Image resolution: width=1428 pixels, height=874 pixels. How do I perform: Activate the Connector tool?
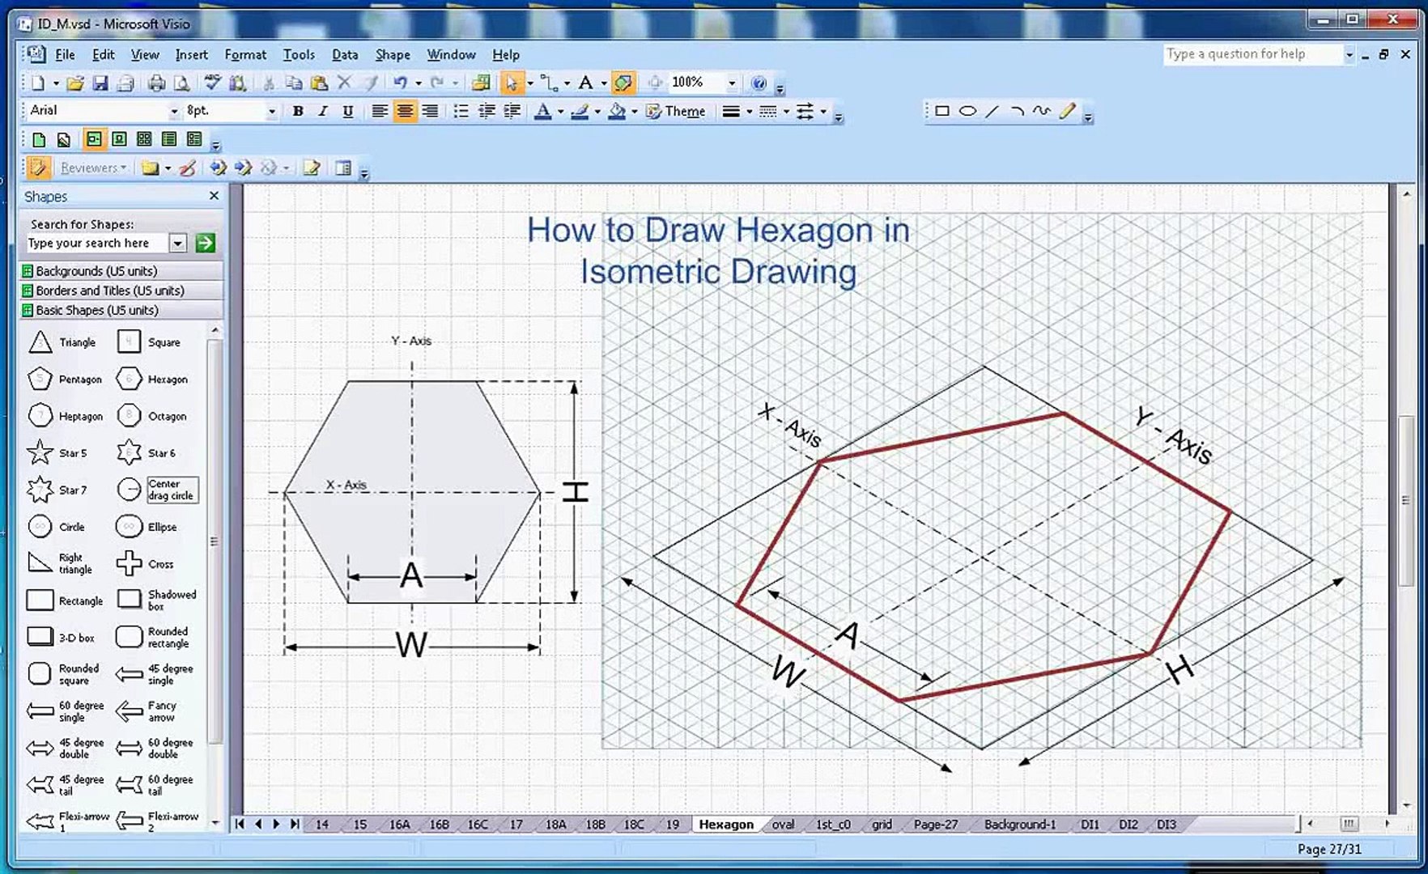pyautogui.click(x=548, y=83)
